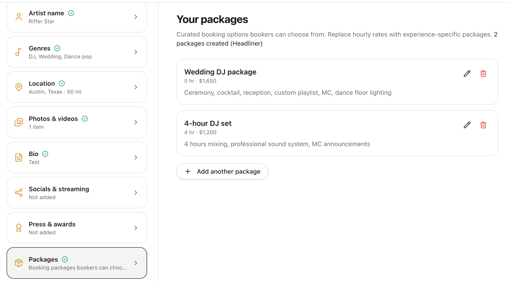
Task: Delete the 4-hour DJ set with trash icon
Action: pyautogui.click(x=483, y=125)
